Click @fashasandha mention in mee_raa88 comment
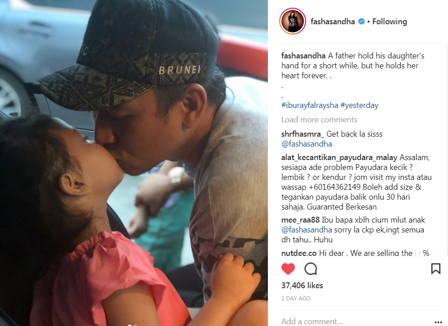Image resolution: width=448 pixels, height=326 pixels. point(307,230)
